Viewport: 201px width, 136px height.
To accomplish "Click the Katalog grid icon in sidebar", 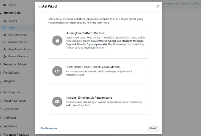I will click(x=5, y=21).
